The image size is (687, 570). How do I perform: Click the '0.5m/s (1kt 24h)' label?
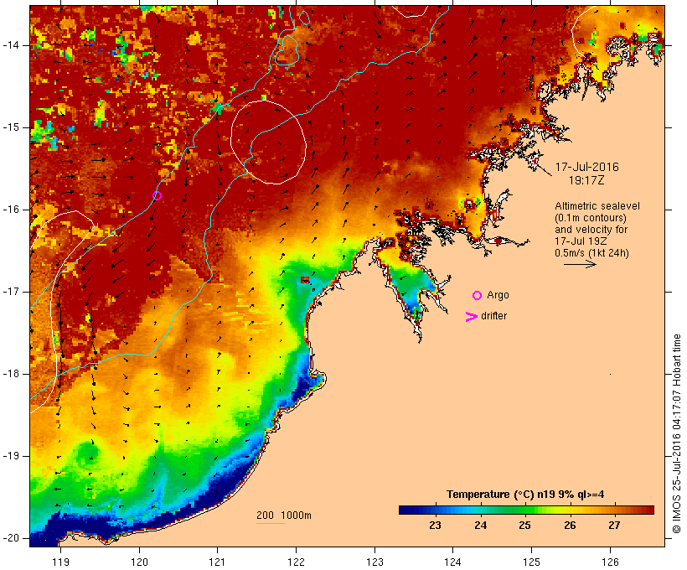click(591, 253)
